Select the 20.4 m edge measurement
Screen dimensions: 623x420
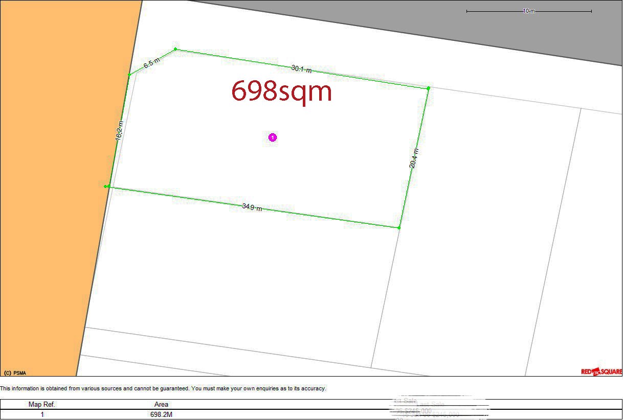[413, 158]
